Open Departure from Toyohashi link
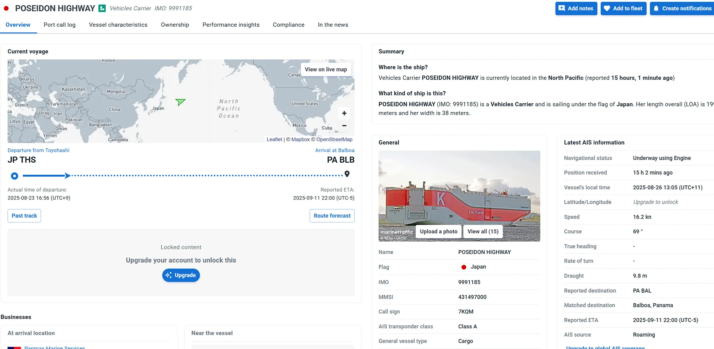 38,150
